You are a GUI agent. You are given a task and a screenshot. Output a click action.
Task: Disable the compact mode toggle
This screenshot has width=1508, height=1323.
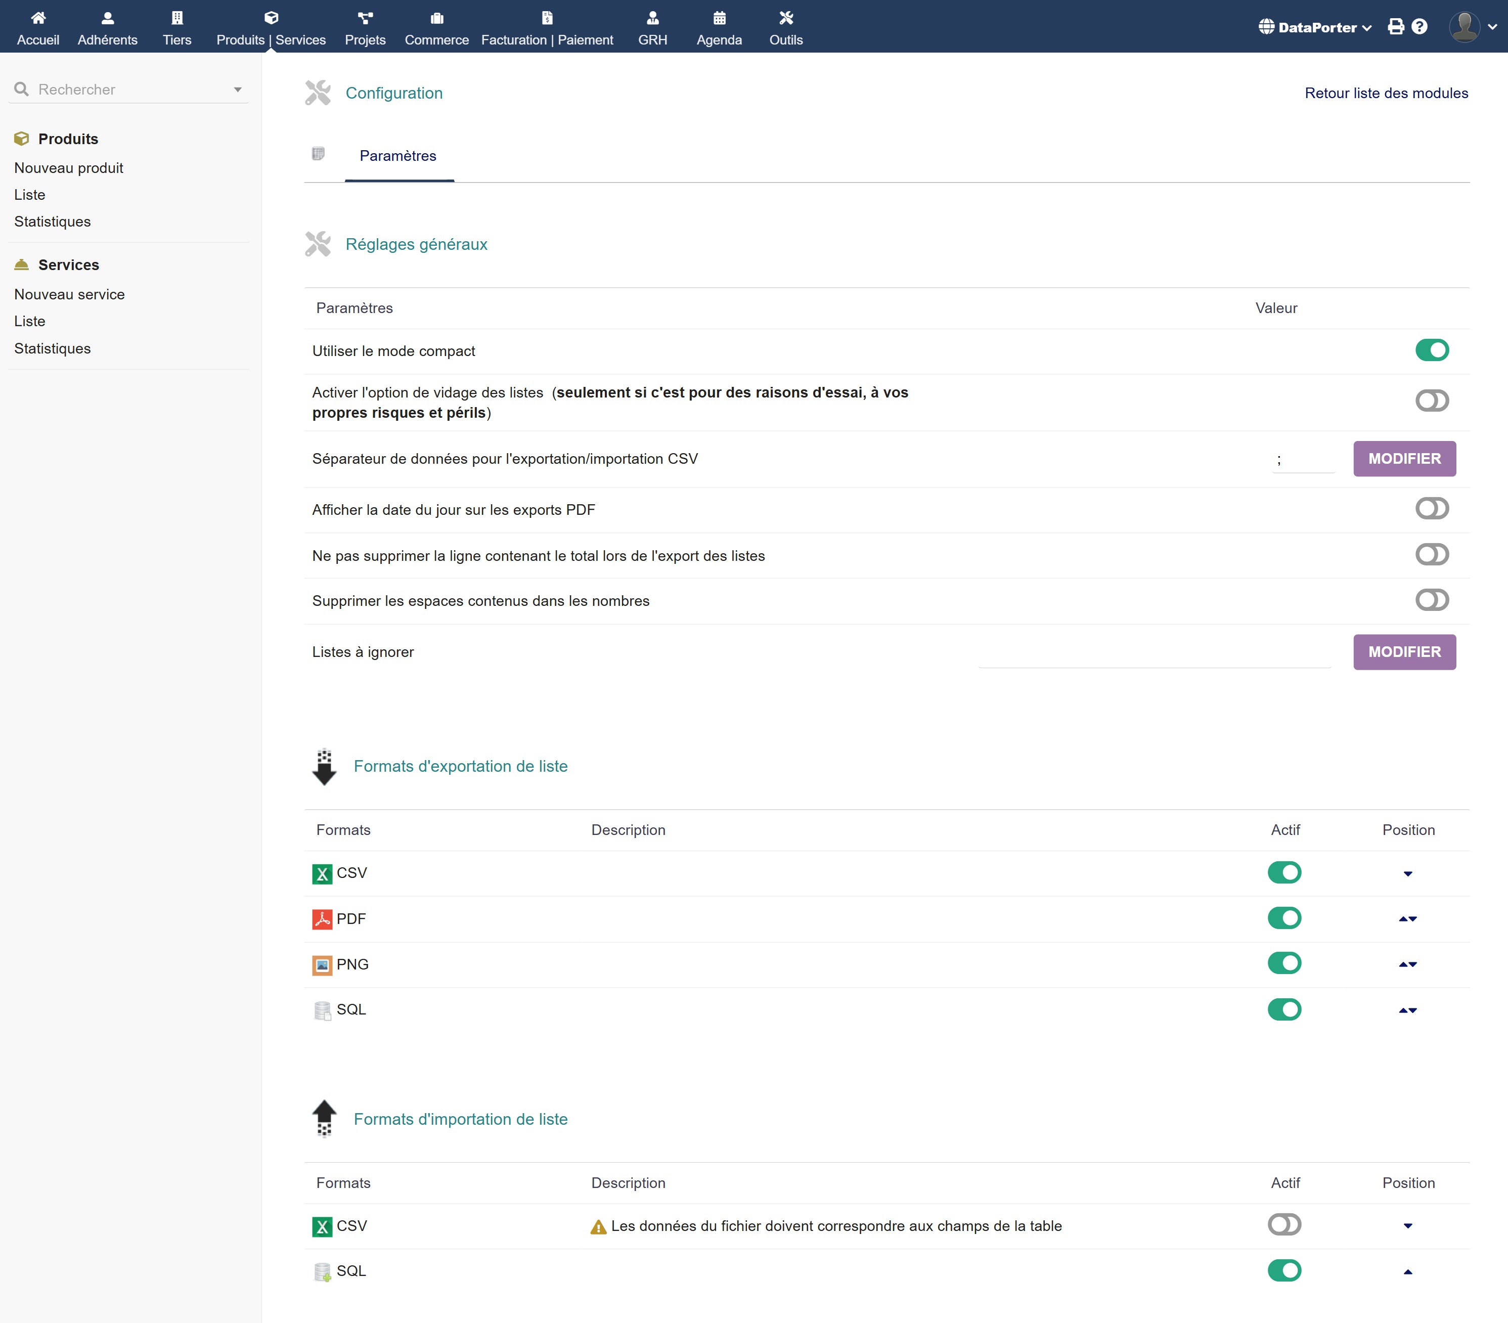[1431, 350]
